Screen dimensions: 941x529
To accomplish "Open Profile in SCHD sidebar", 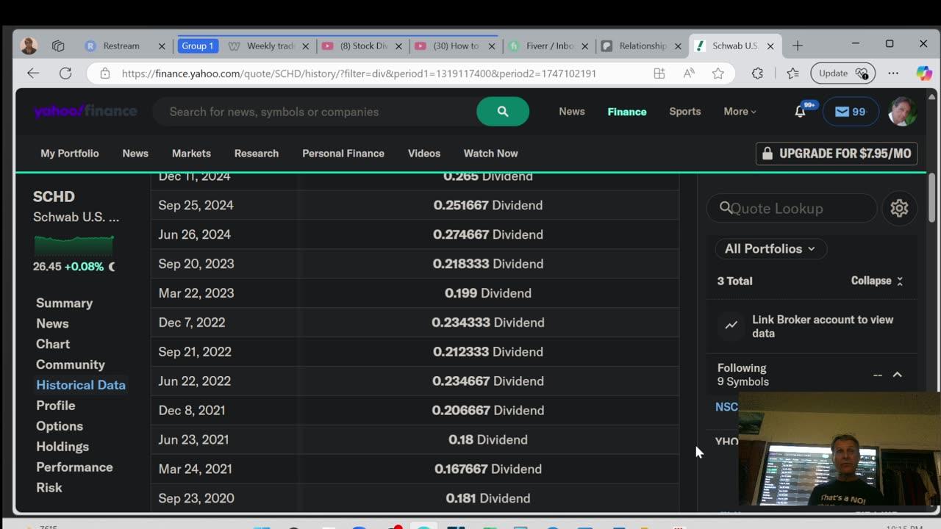I will click(x=56, y=406).
